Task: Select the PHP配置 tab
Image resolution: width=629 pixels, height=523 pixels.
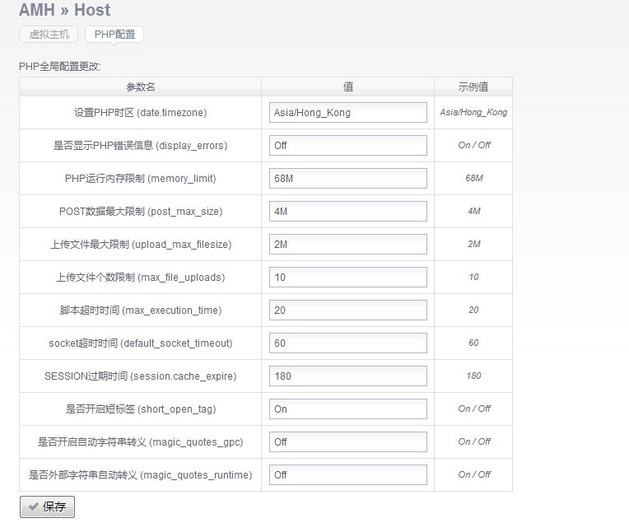Action: coord(114,35)
